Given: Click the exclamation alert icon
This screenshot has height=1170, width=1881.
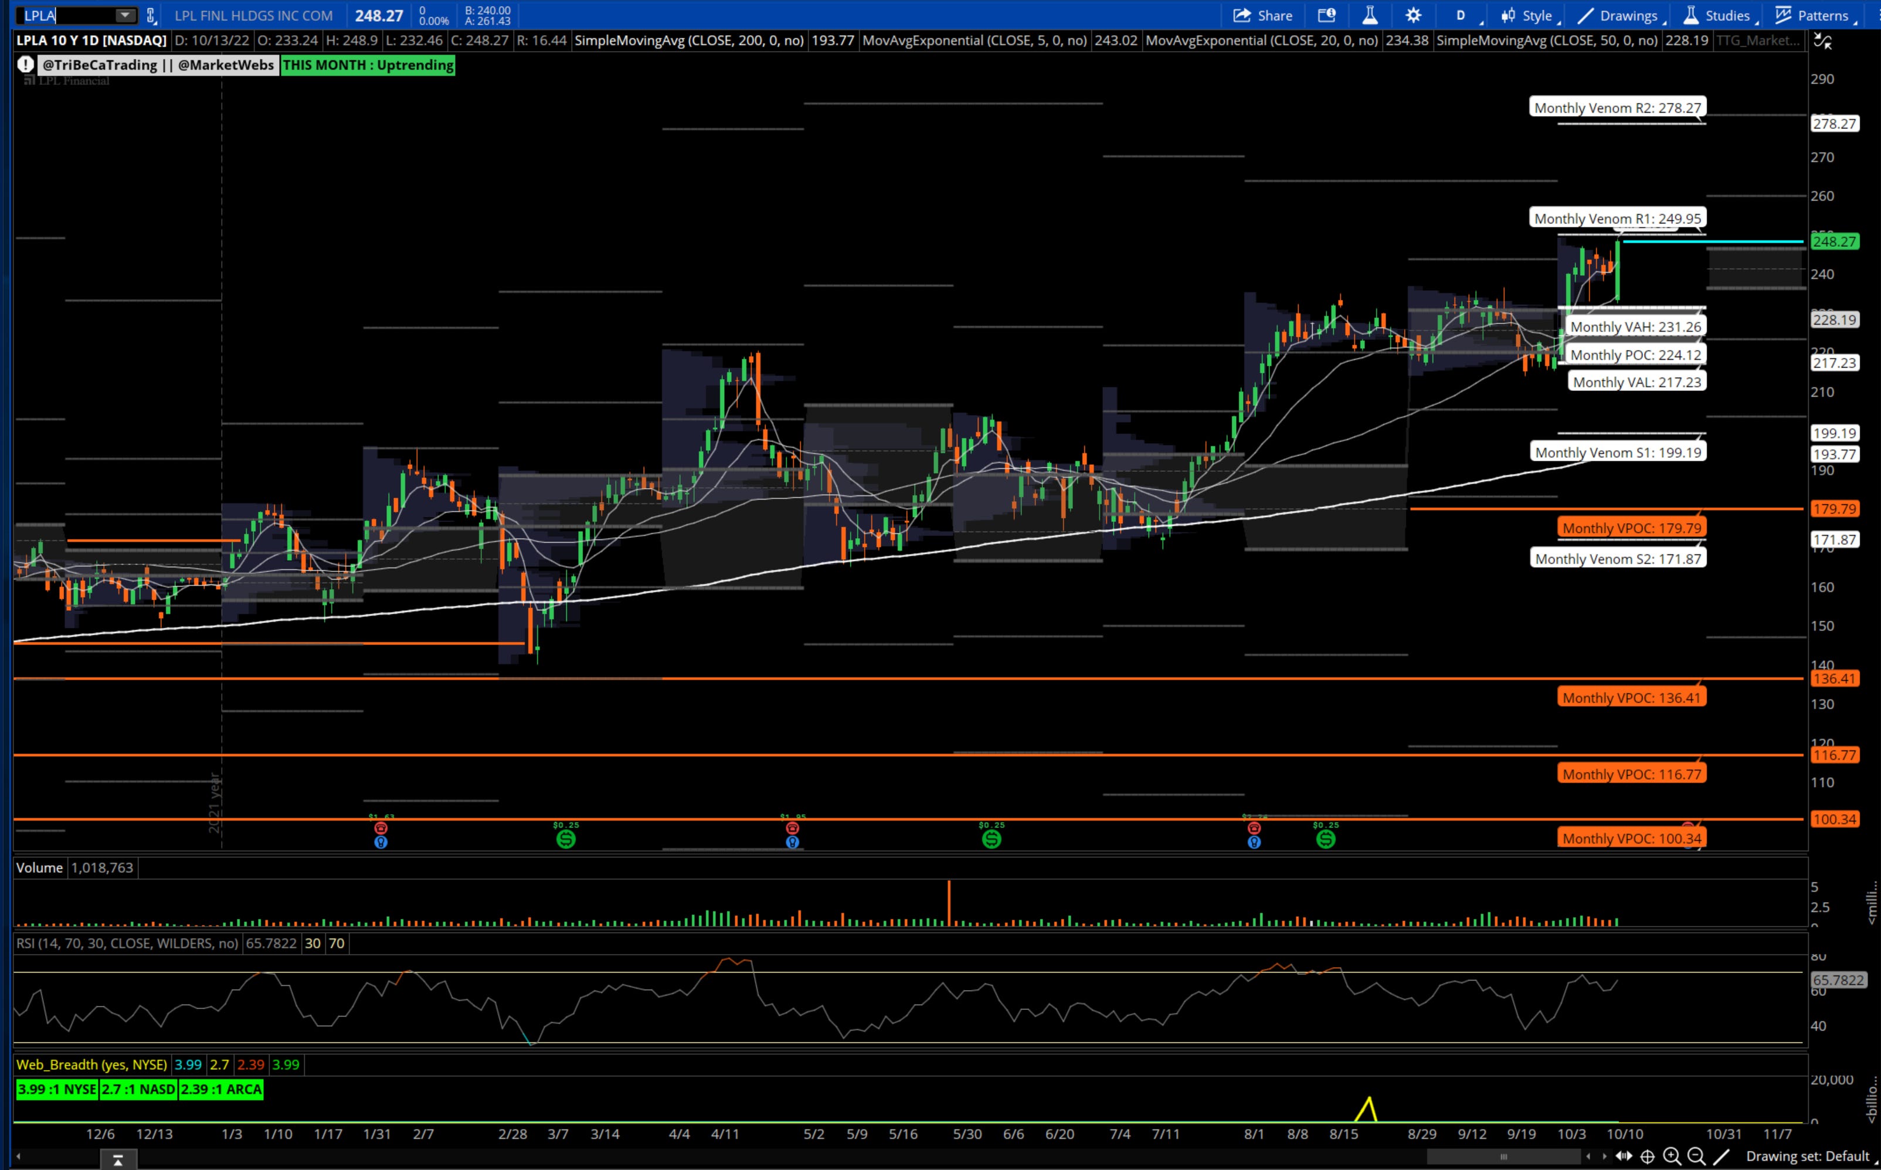Looking at the screenshot, I should tap(26, 65).
